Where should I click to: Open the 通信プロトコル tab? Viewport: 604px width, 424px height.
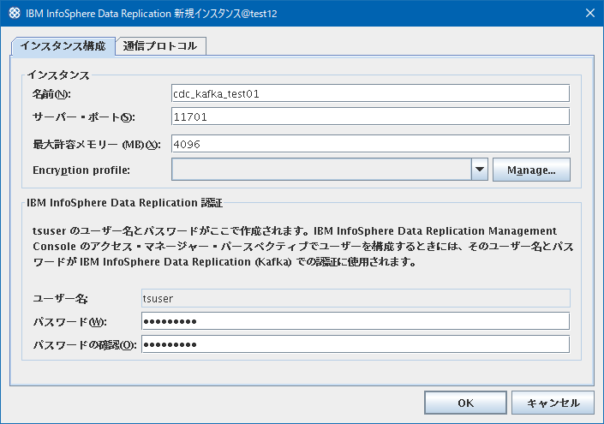(x=160, y=46)
